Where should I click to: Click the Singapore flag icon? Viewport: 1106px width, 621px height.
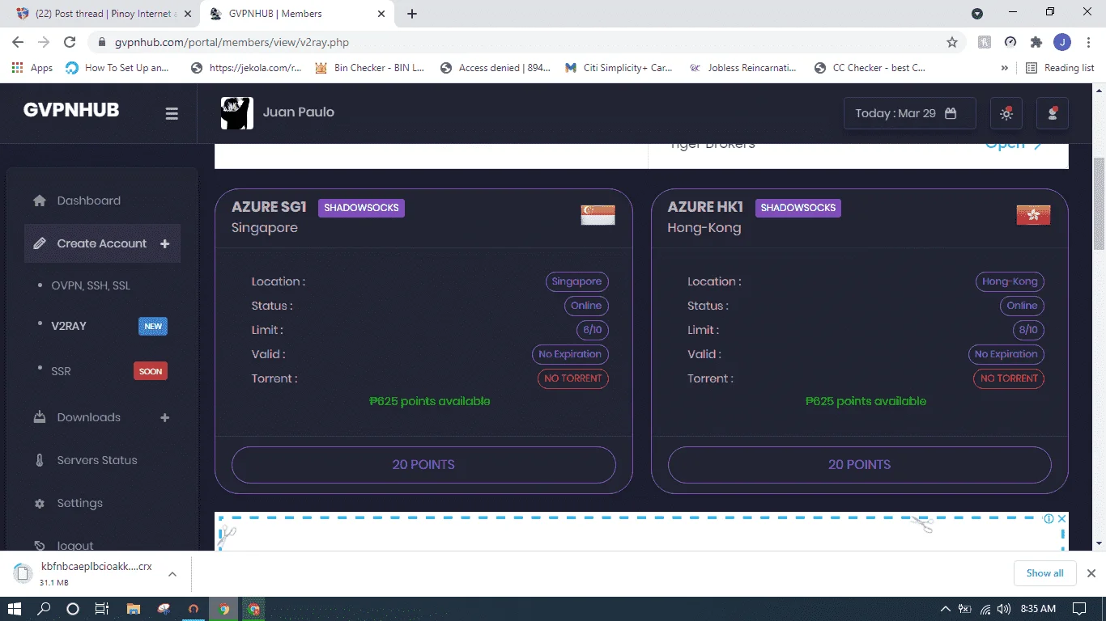click(598, 214)
